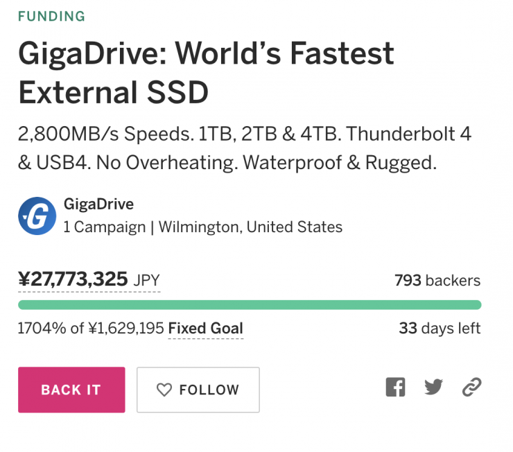Click the GigaDrive round logo avatar
This screenshot has height=452, width=513.
click(x=37, y=216)
